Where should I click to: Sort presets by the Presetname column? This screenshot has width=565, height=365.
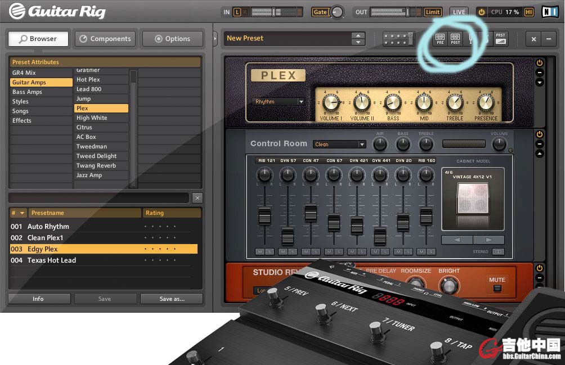pyautogui.click(x=84, y=213)
